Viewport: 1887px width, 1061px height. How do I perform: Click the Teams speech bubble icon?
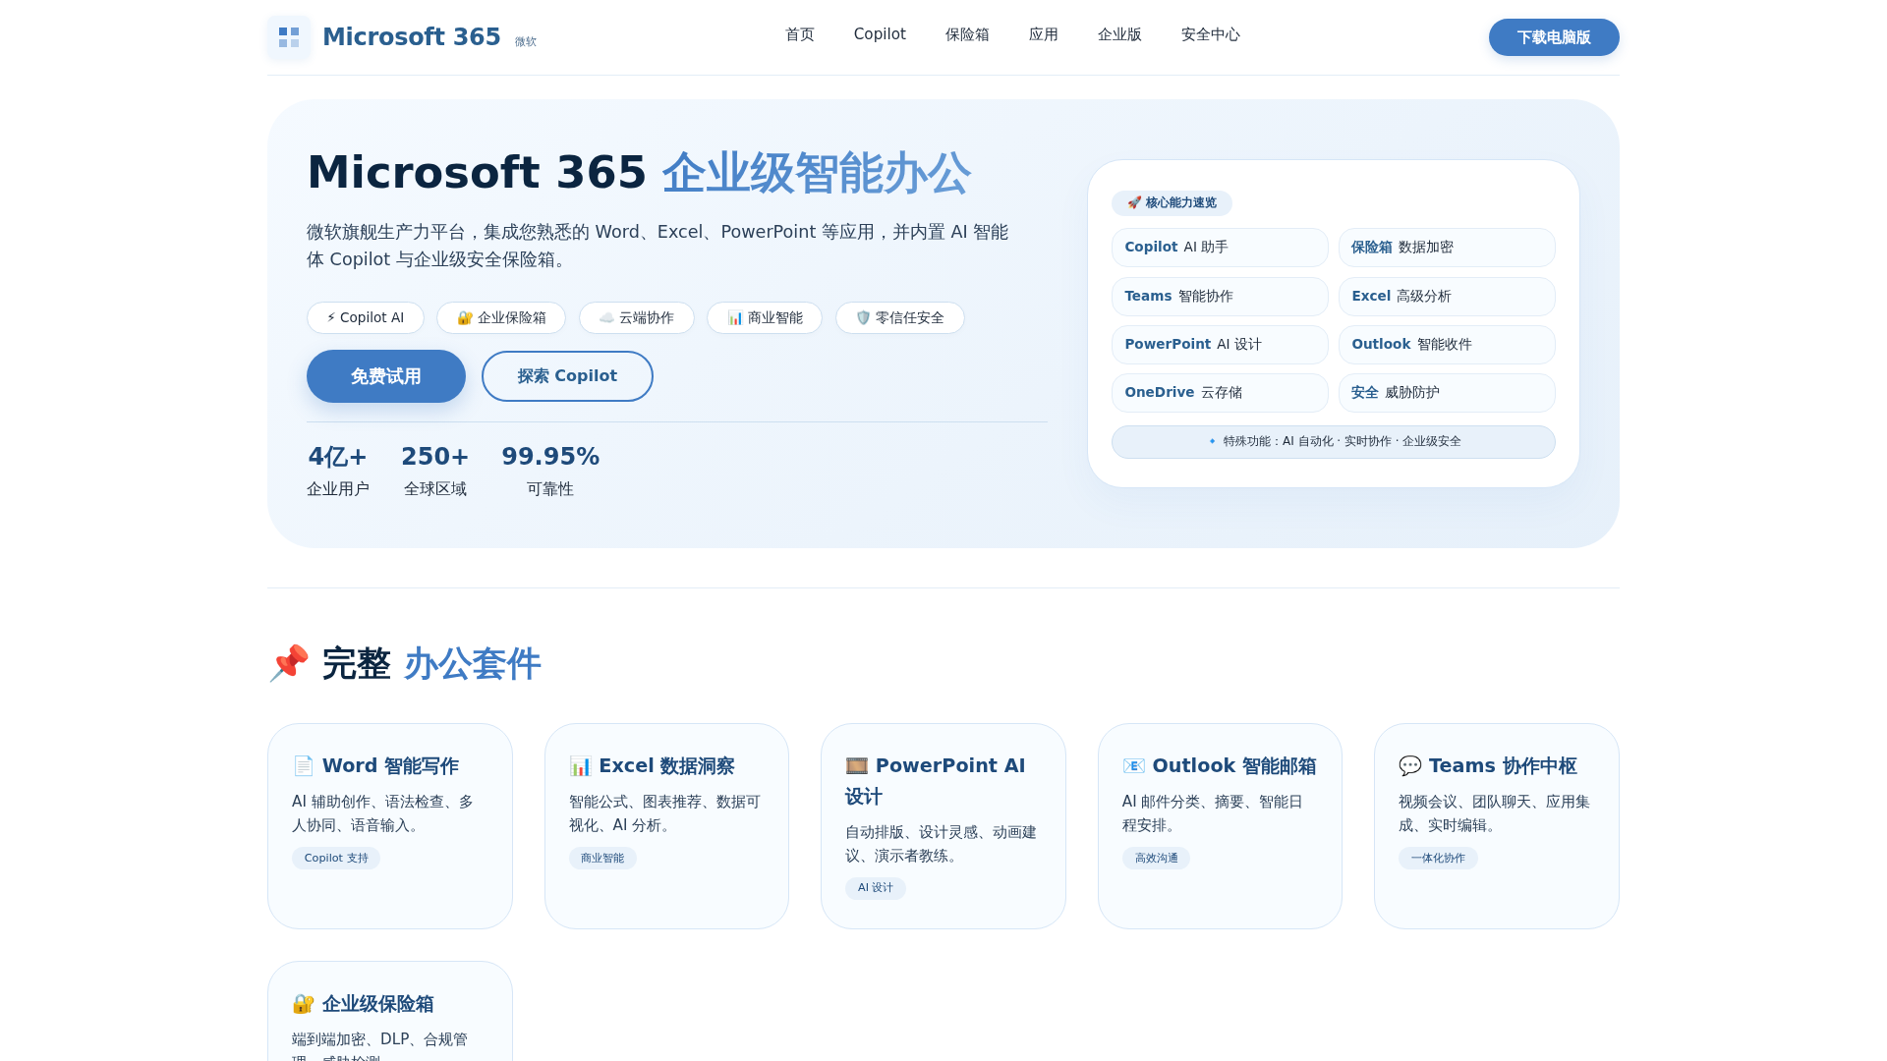pyautogui.click(x=1410, y=766)
